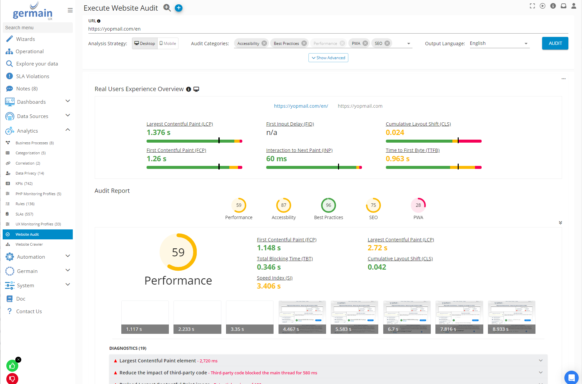Expand the Largest Contentful Paint element diagnostic

tap(540, 361)
